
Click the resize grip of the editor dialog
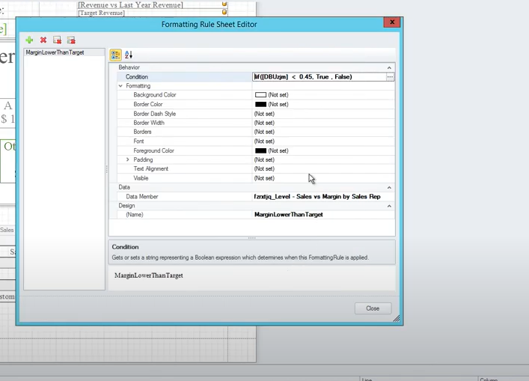[x=397, y=318]
